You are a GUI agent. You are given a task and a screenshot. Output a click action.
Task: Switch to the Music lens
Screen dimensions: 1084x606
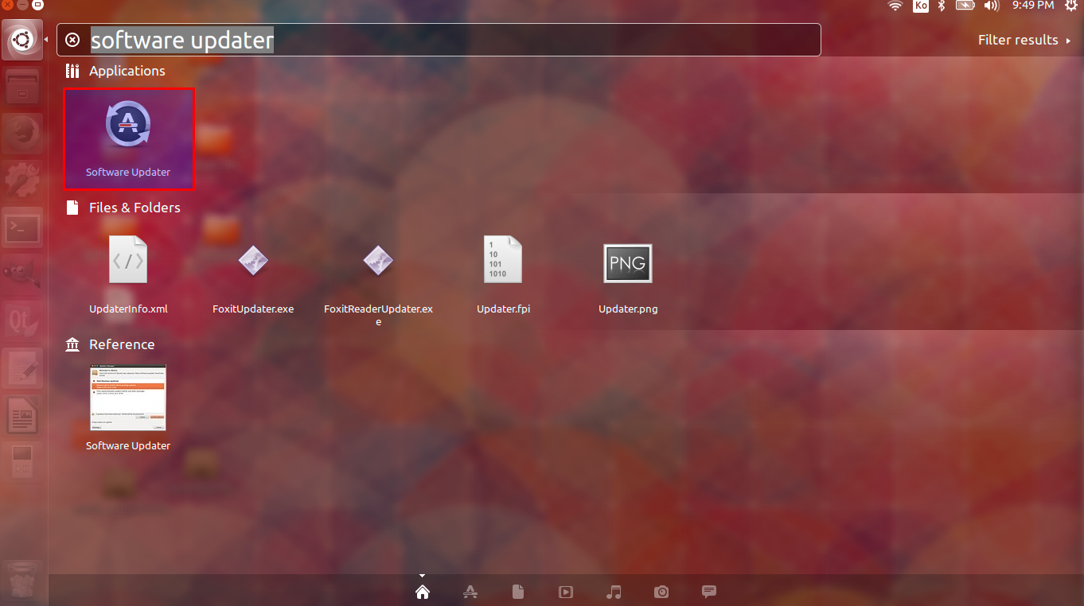click(x=614, y=592)
